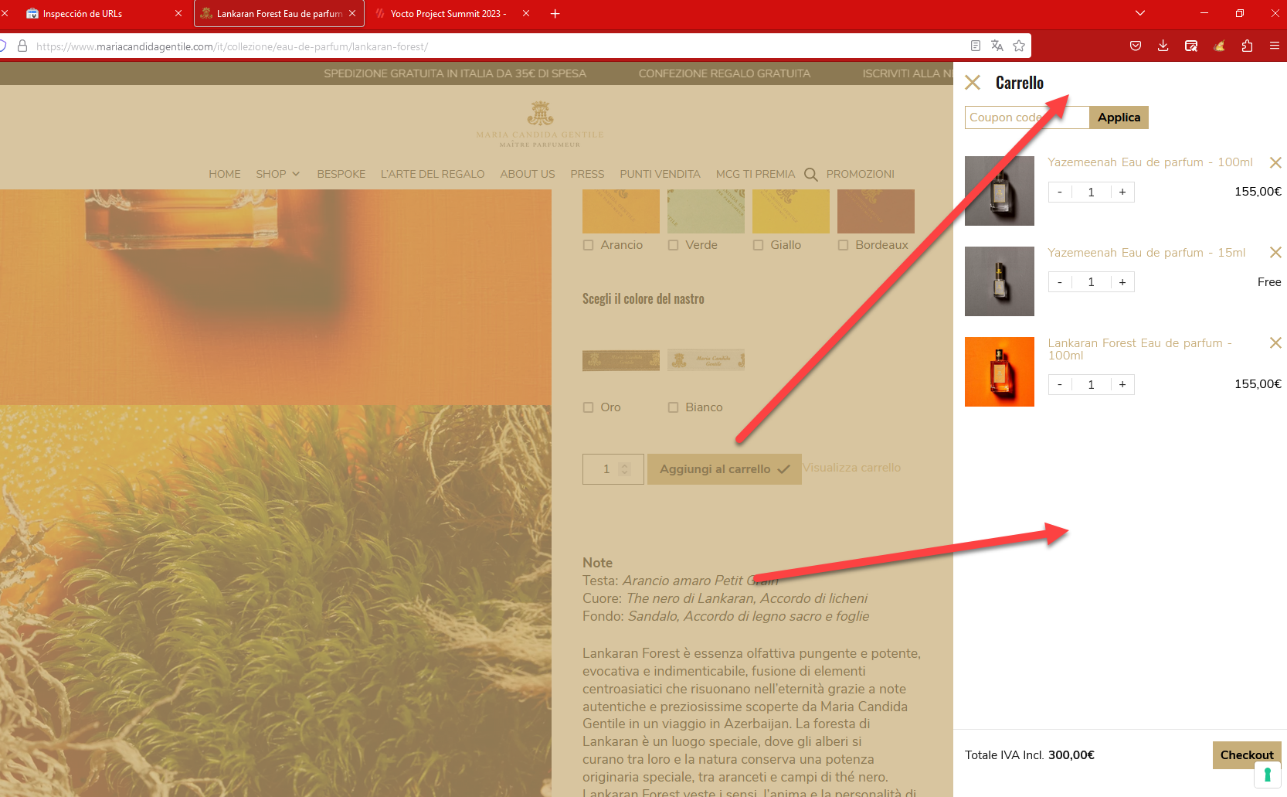1287x797 pixels.
Task: Expand the SHOP menu dropdown
Action: [x=278, y=175]
